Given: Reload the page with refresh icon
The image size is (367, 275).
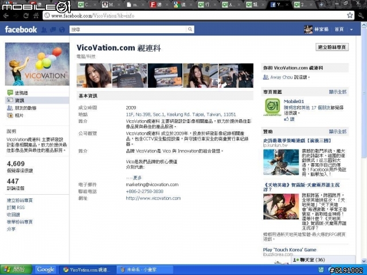Looking at the screenshot, I should click(26, 15).
